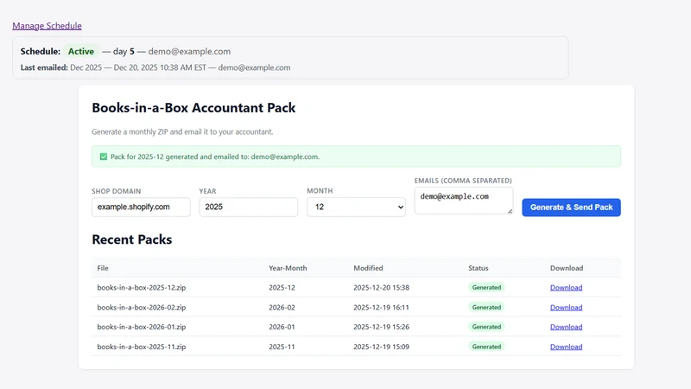Open the Month dropdown showing 12
Screen dimensions: 691x389
point(356,207)
